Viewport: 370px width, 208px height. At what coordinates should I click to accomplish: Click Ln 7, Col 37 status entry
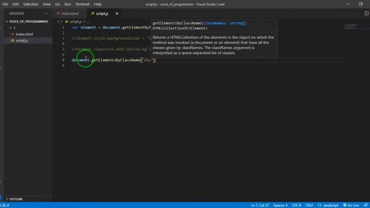pyautogui.click(x=260, y=205)
